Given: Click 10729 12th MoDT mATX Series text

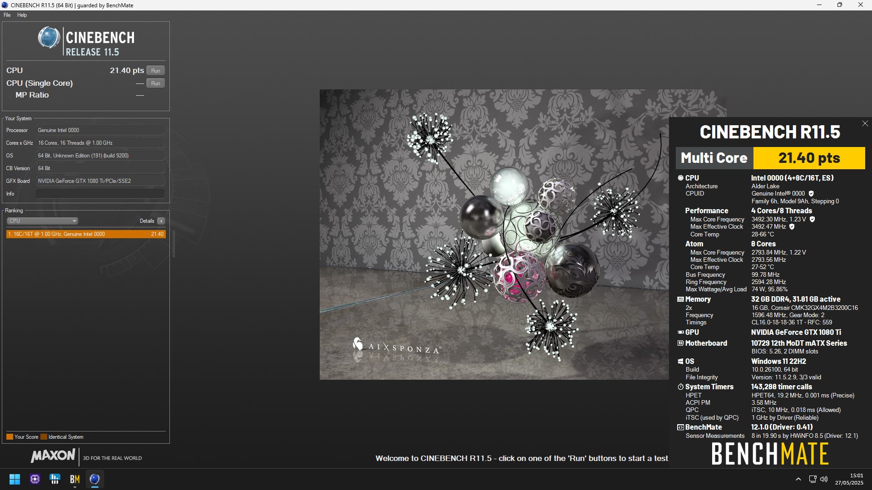Looking at the screenshot, I should point(799,343).
